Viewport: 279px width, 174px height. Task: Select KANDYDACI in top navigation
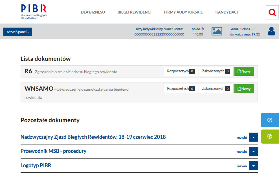pos(226,12)
